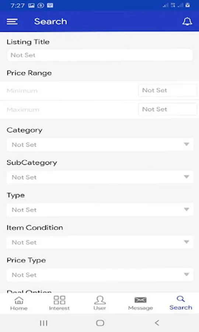Screen dimensions: 199x332
Task: Tap the Message tab label
Action: tap(140, 308)
